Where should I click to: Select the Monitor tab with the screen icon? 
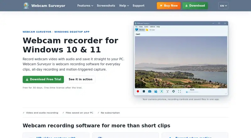point(140,30)
